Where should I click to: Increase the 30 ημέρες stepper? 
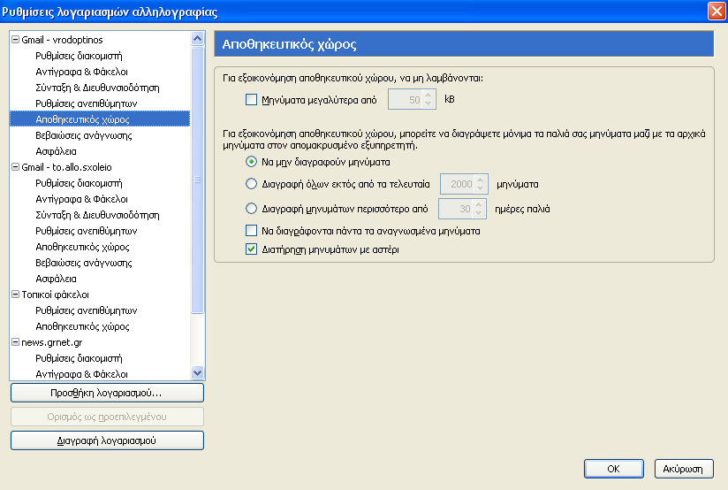[479, 204]
